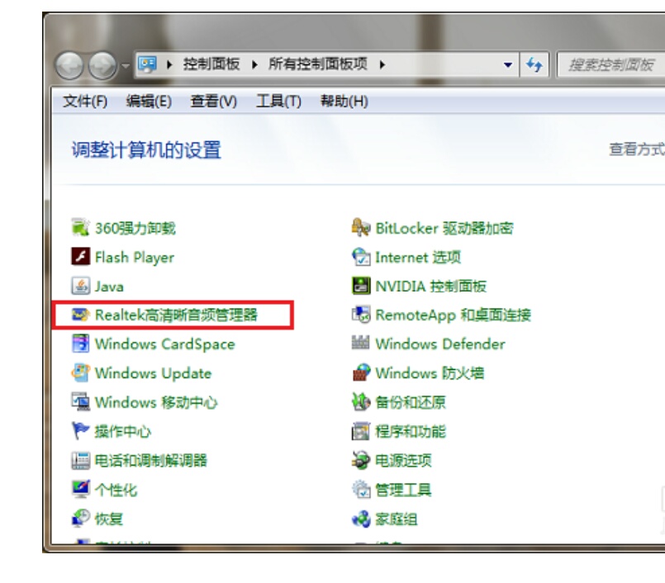The width and height of the screenshot is (665, 583).
Task: Open the 编辑(E) menu
Action: (149, 102)
